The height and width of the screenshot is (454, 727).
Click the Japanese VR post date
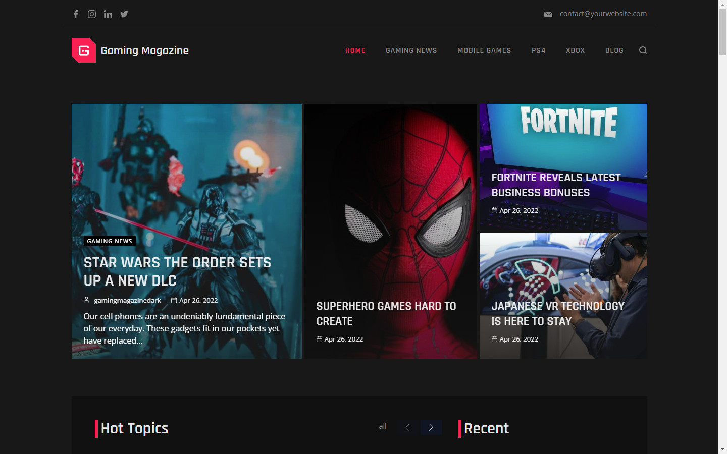click(x=519, y=339)
